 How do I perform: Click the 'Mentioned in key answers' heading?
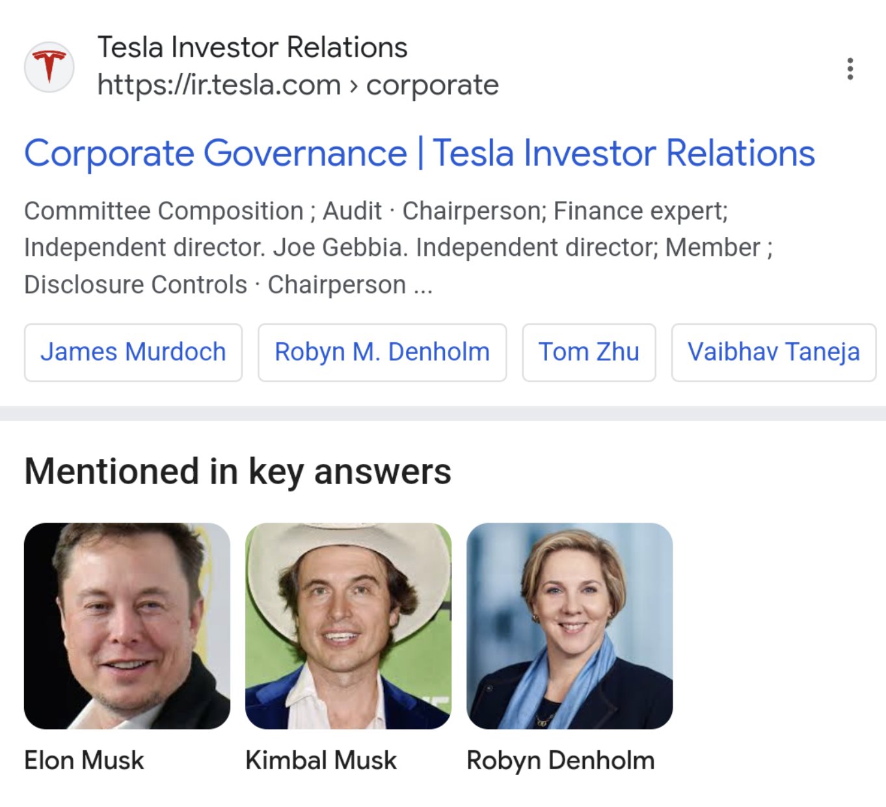[237, 471]
